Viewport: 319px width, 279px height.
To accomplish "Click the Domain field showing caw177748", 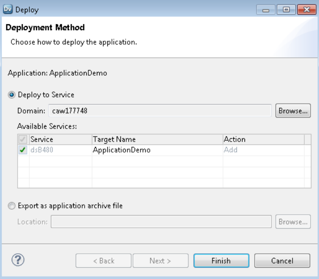I will coord(160,111).
